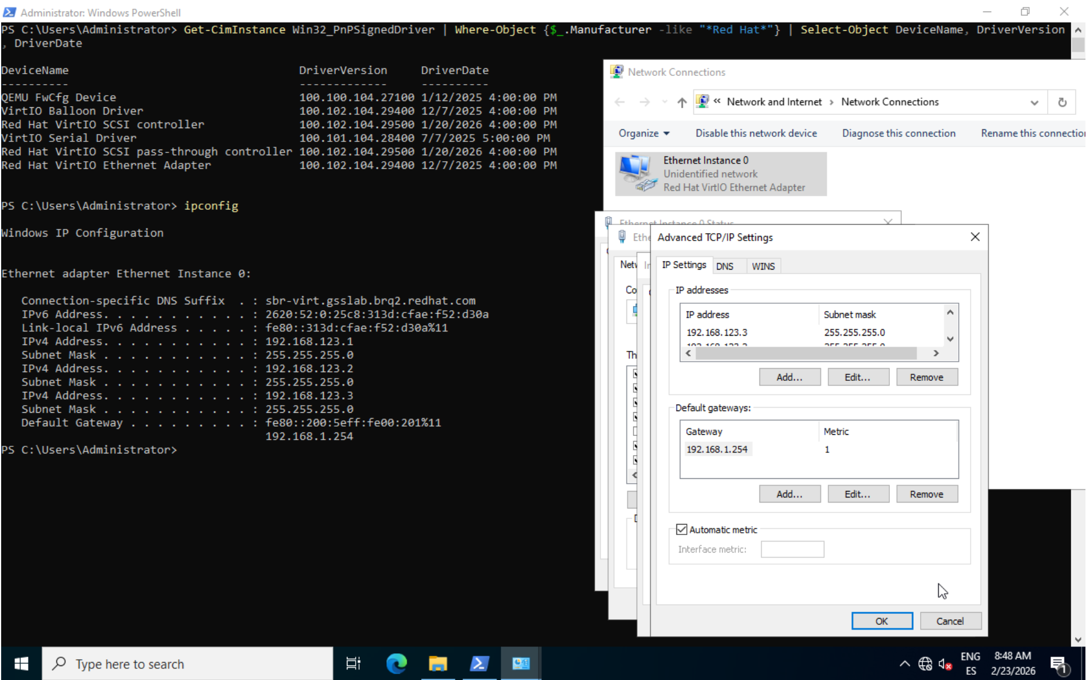Click the PowerShell taskbar icon
Viewport: 1086px width, 680px height.
(479, 663)
